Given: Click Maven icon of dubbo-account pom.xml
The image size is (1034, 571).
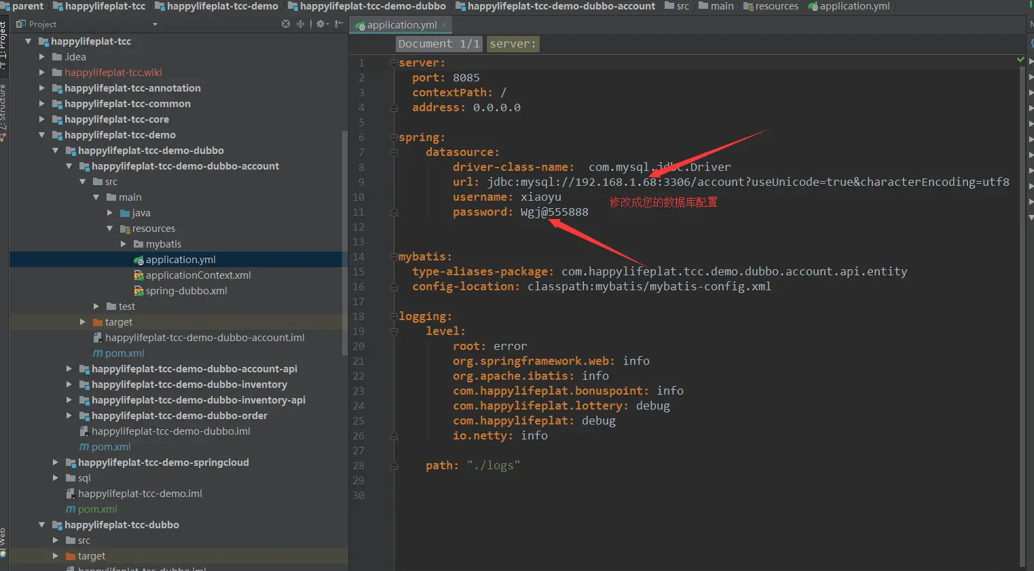Looking at the screenshot, I should pyautogui.click(x=98, y=353).
